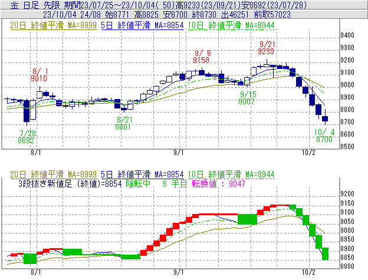Click the 8850 axis label of three-line break chart
Screen dimensions: 368x280
click(347, 258)
